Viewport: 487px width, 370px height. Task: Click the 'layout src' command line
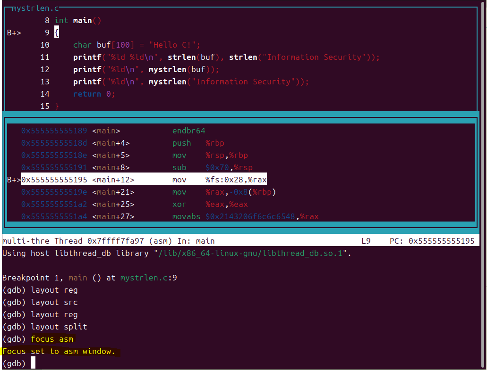pos(40,303)
